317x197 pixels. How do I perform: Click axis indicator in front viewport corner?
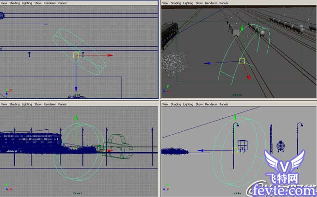pyautogui.click(x=8, y=187)
